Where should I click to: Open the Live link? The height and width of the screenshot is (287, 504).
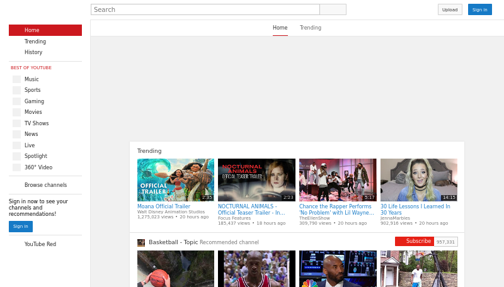point(30,145)
